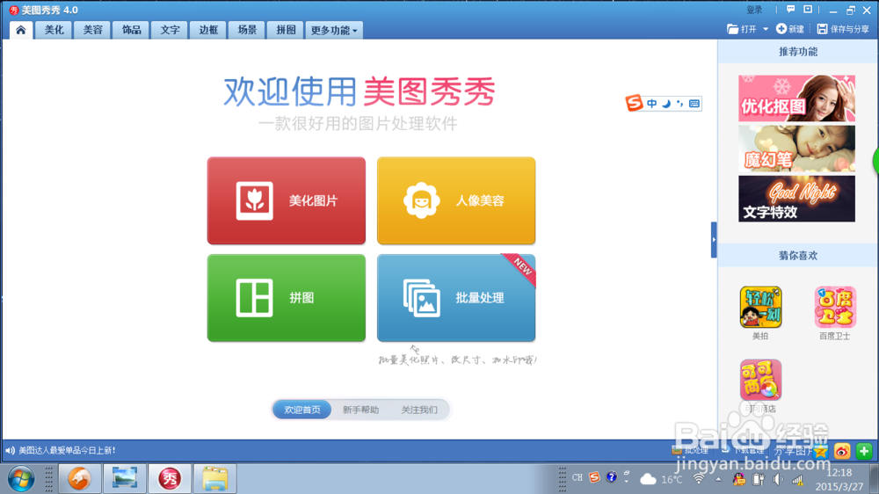Click the blue help question mark tray icon
Viewport: 879px width, 494px height.
point(612,477)
